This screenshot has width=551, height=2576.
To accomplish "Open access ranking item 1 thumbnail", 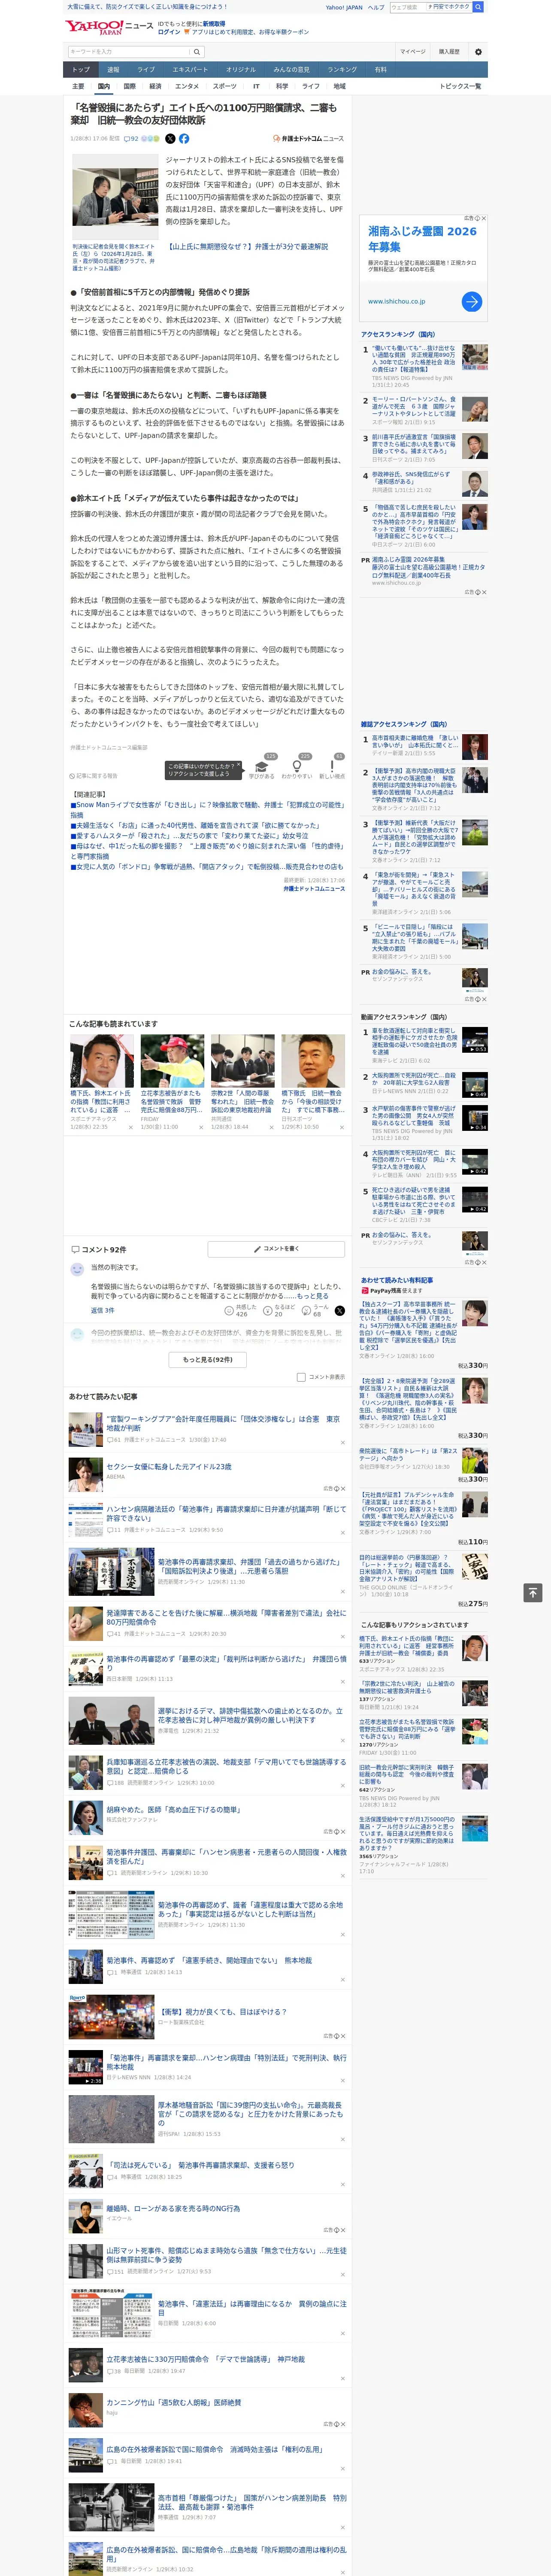I will (475, 358).
